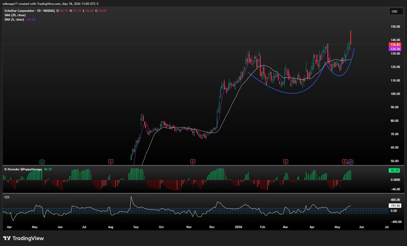This screenshot has height=246, width=407.
Task: Click the Oct label on the time axis
Action: (x=161, y=227)
